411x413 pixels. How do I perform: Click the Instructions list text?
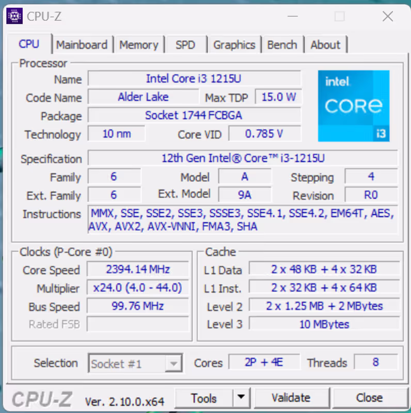point(242,219)
